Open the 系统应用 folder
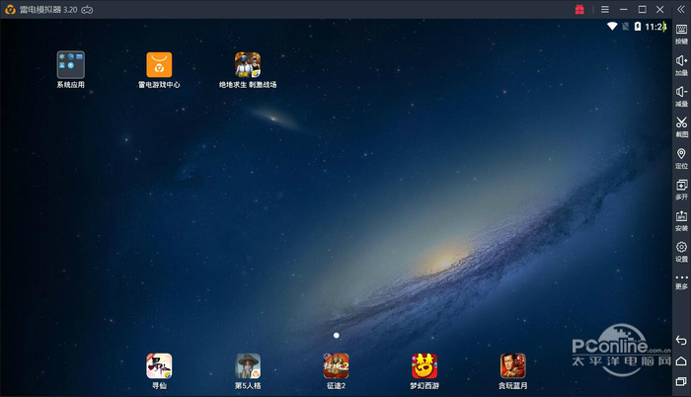The height and width of the screenshot is (397, 691). (x=70, y=65)
